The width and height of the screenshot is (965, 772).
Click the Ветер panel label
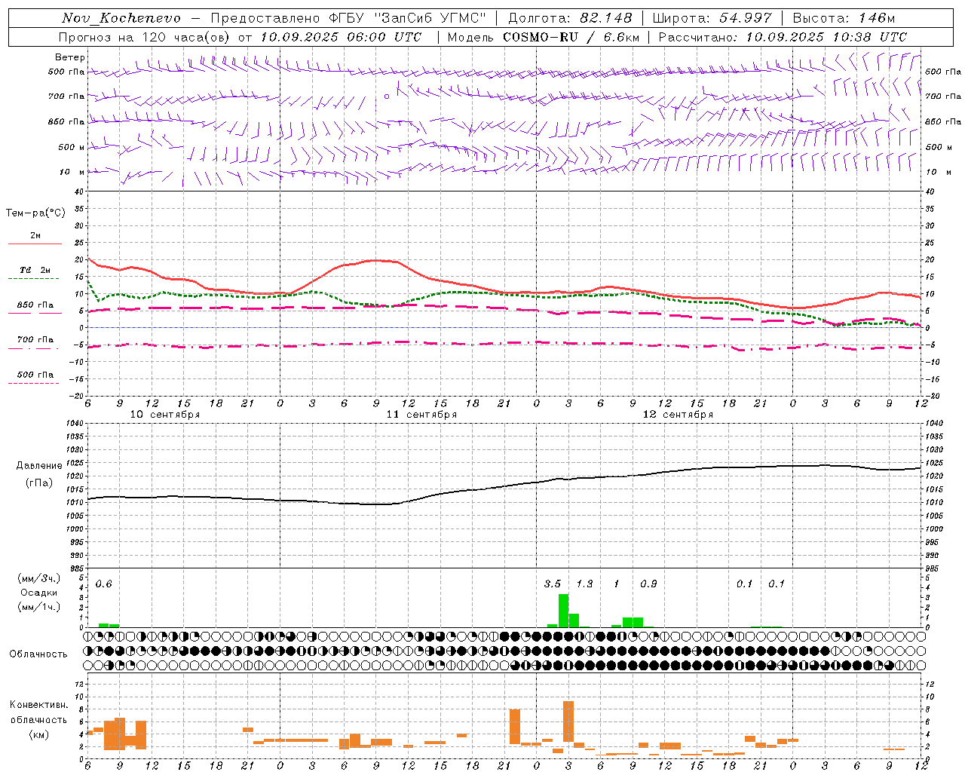(x=70, y=57)
